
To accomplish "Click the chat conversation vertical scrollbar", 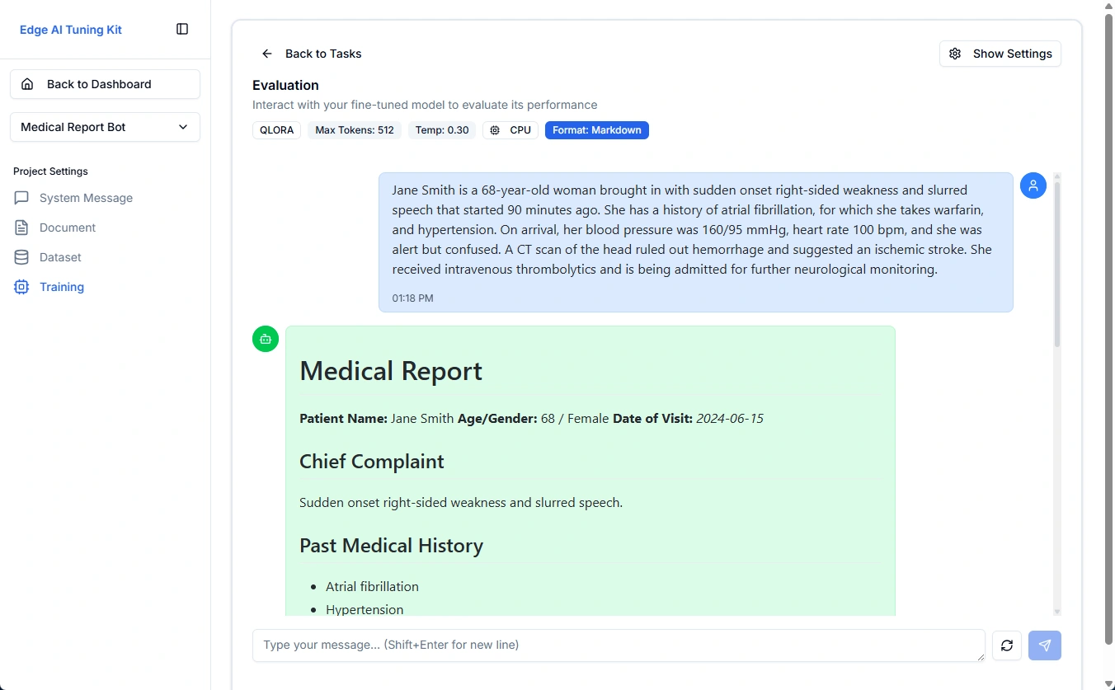I will (1057, 264).
